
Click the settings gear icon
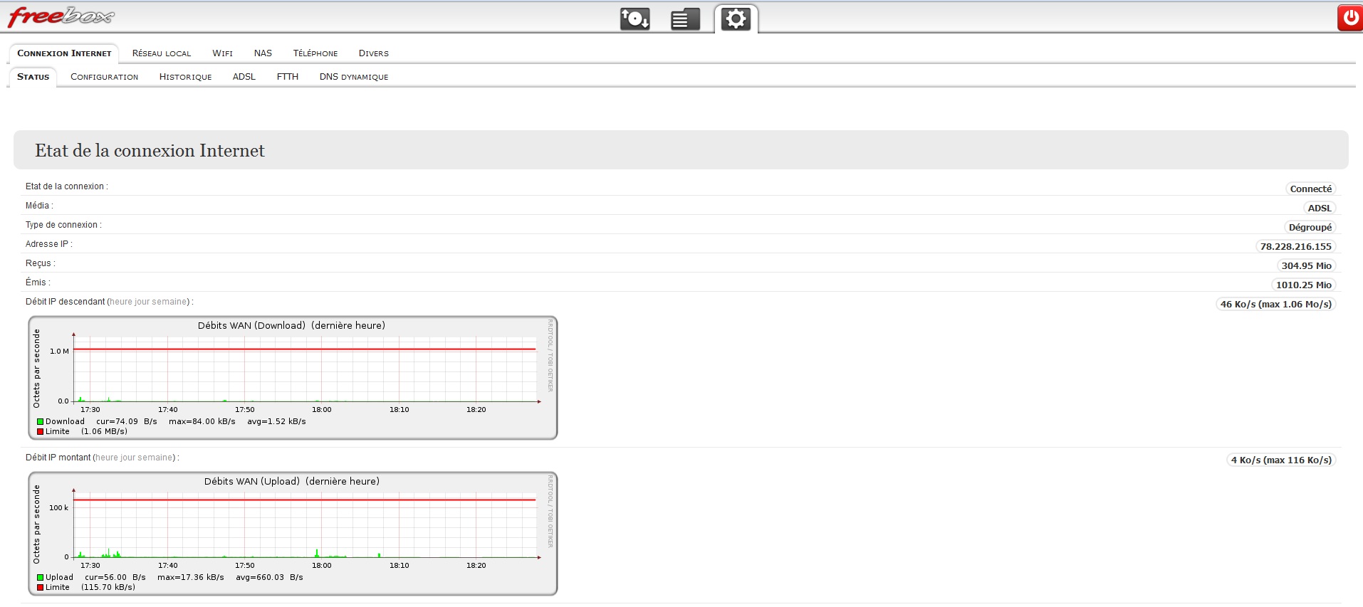736,19
